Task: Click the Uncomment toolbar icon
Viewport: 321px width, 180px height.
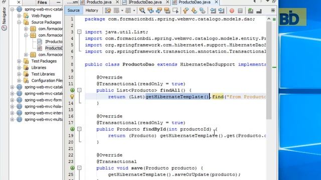Action: (x=259, y=10)
